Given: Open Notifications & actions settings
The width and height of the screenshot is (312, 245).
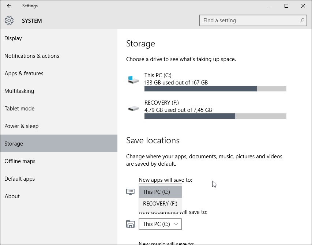Looking at the screenshot, I should click(59, 56).
